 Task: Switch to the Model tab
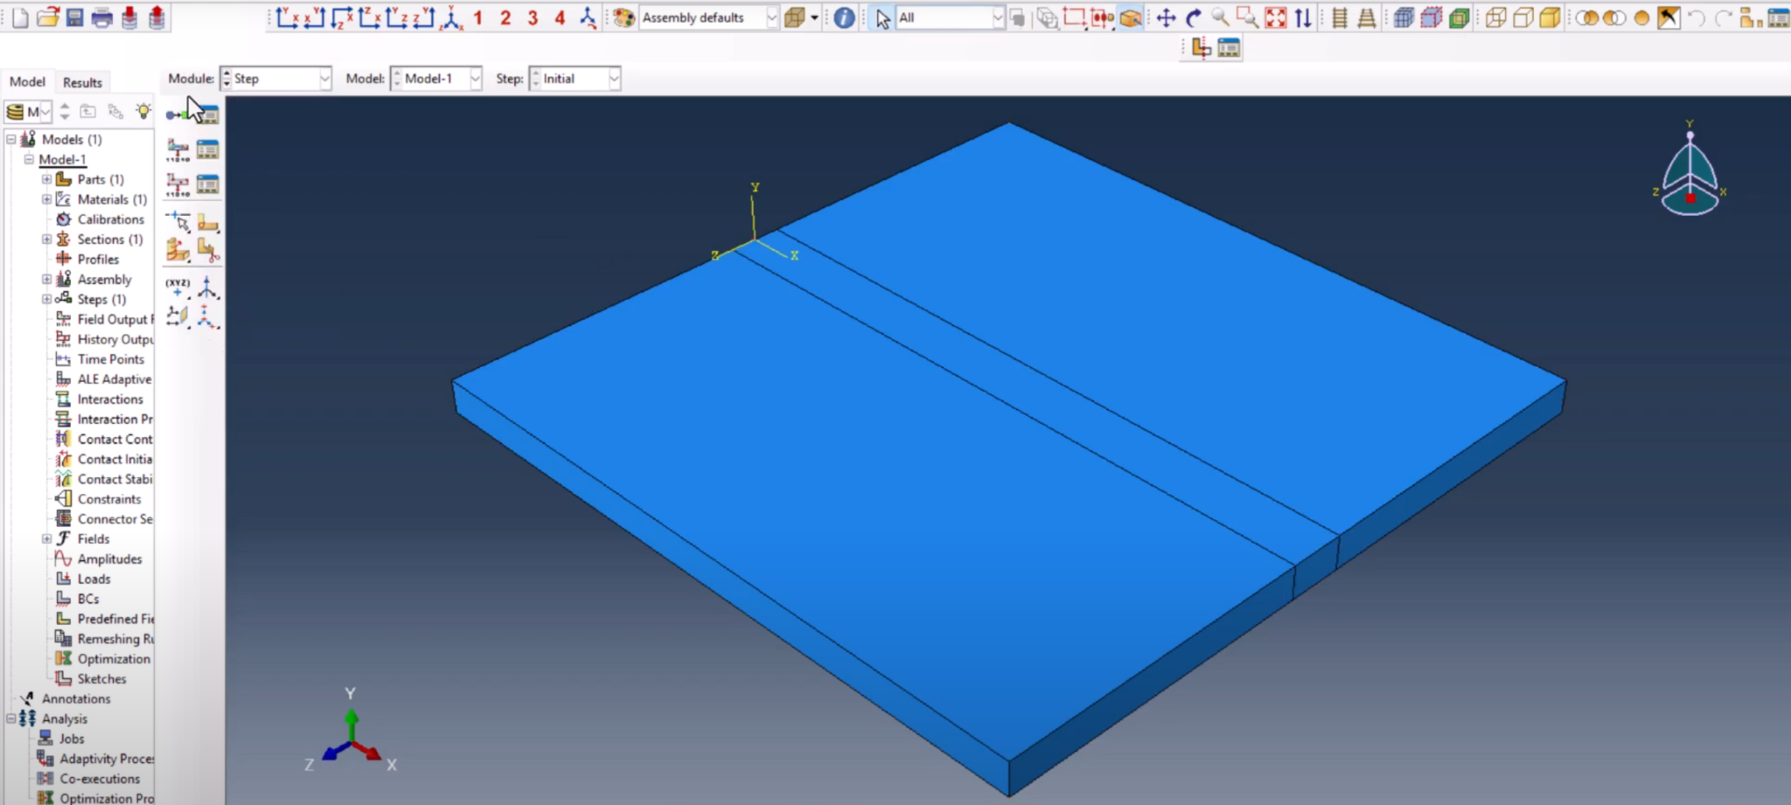[27, 81]
